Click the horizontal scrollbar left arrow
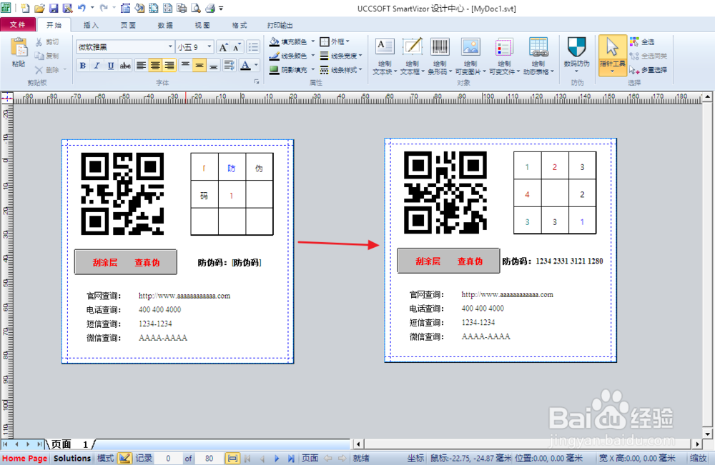The height and width of the screenshot is (465, 715). tap(358, 444)
